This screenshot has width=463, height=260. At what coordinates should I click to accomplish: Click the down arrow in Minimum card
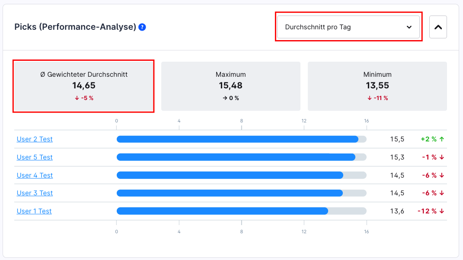click(x=370, y=98)
